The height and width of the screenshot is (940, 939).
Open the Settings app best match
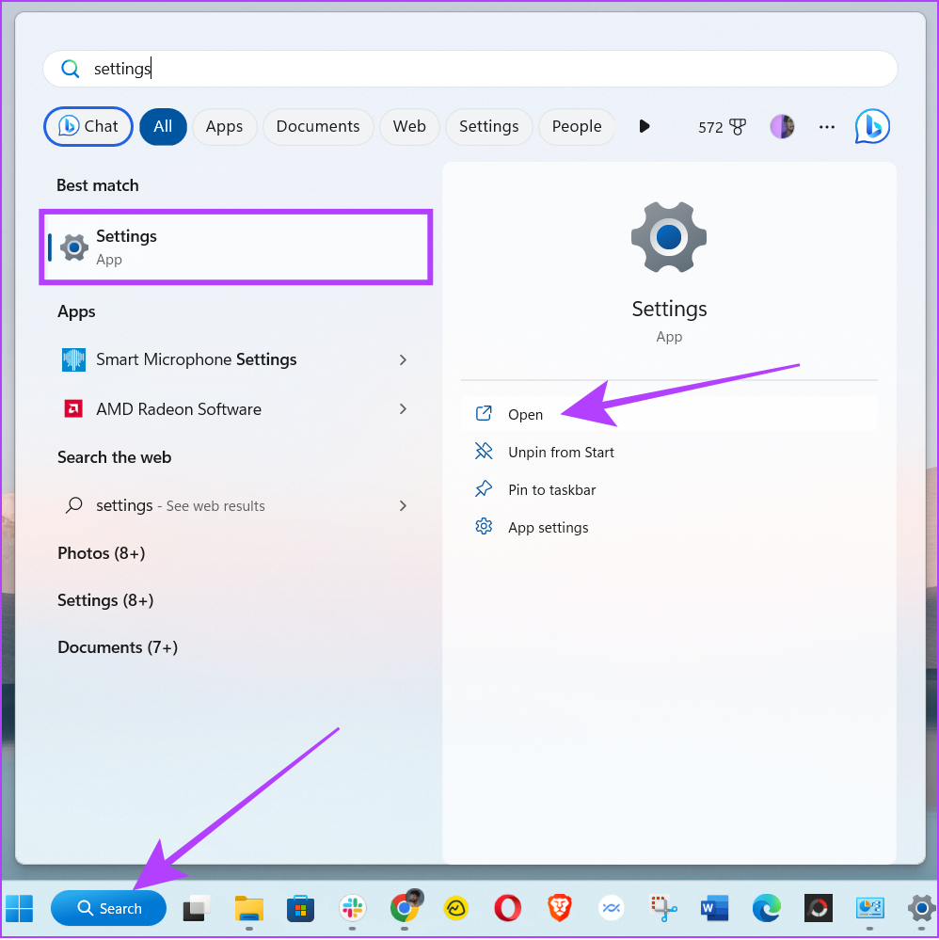(236, 247)
